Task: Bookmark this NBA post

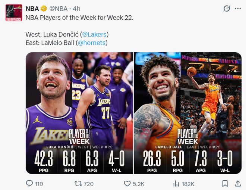Action: (225, 184)
